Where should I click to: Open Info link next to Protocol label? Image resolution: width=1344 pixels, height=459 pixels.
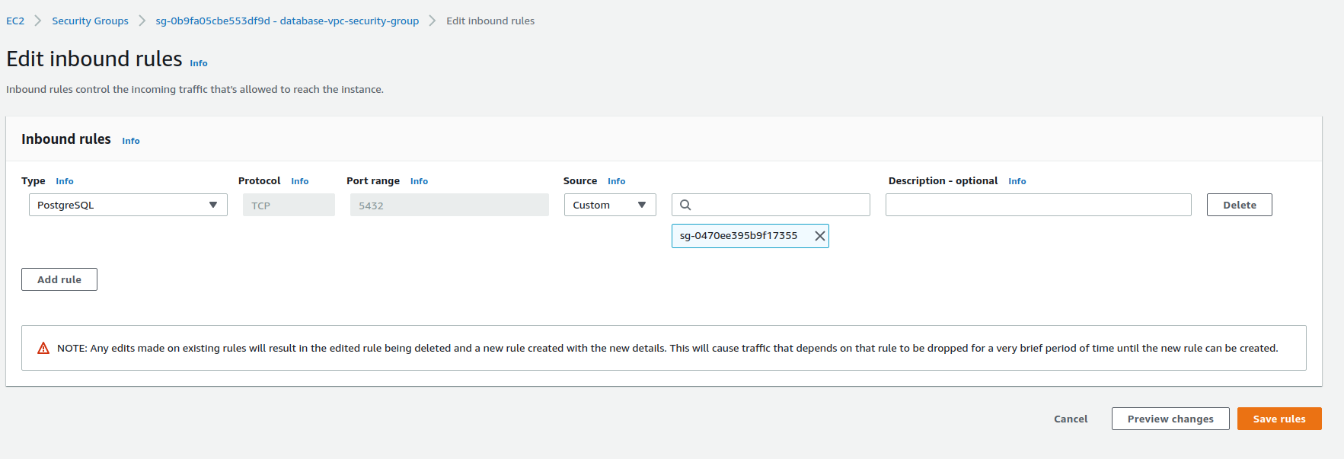point(300,181)
